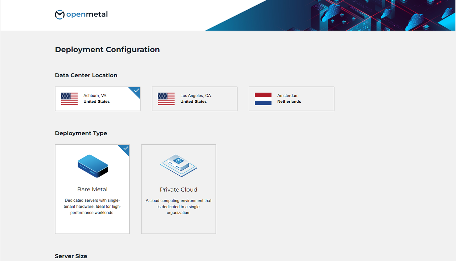Click the Data Center Location heading

point(86,75)
